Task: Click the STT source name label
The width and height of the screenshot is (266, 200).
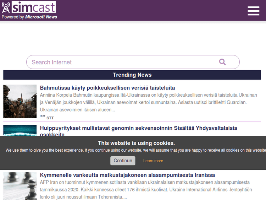Action: tap(50, 118)
